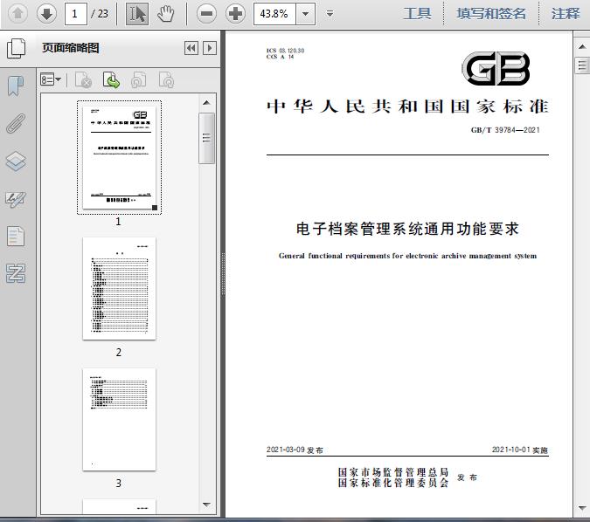Select page 1 thumbnail

click(119, 157)
